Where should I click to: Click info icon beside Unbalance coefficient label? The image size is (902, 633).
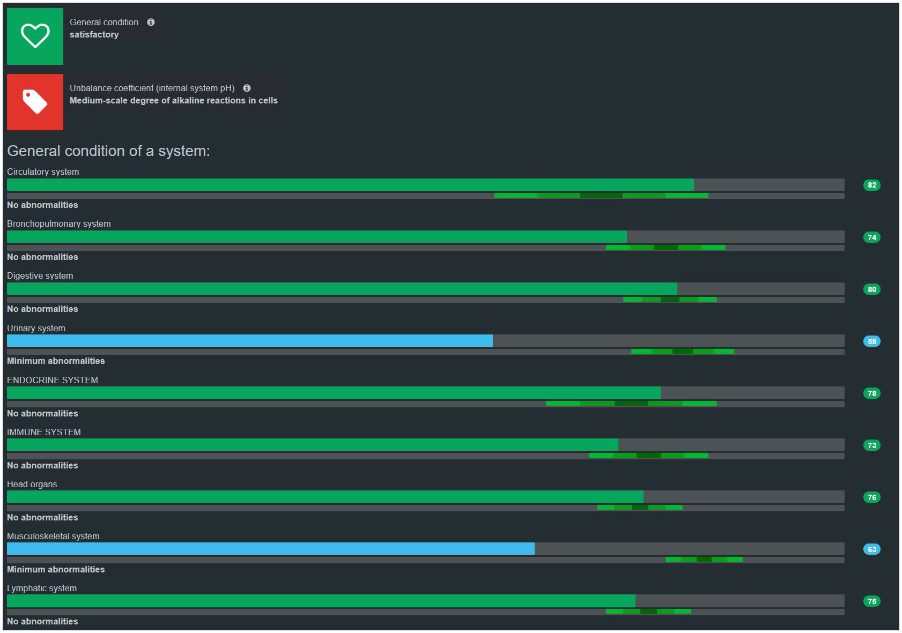click(247, 88)
